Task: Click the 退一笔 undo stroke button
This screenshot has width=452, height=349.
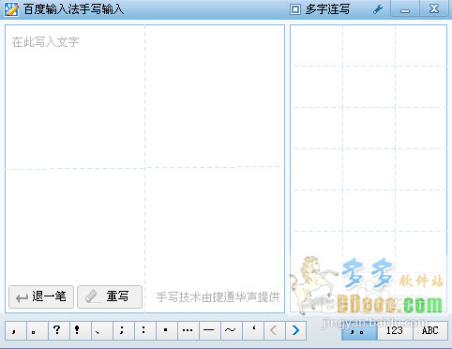Action: [x=41, y=296]
